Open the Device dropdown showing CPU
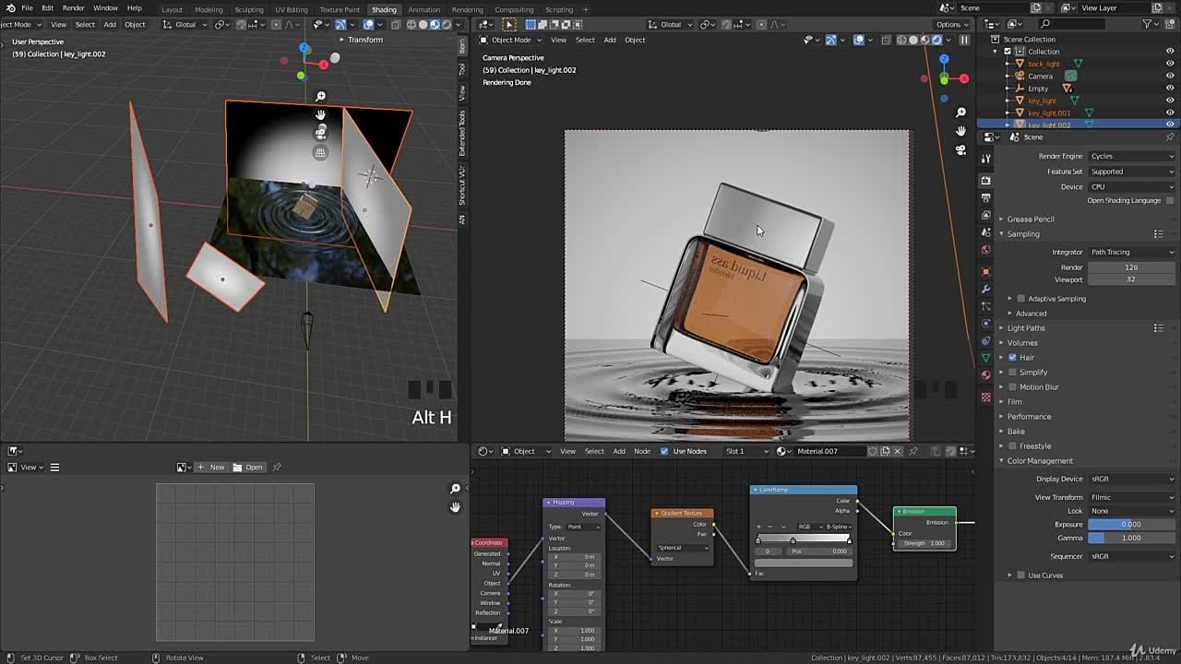This screenshot has width=1181, height=664. click(1131, 187)
